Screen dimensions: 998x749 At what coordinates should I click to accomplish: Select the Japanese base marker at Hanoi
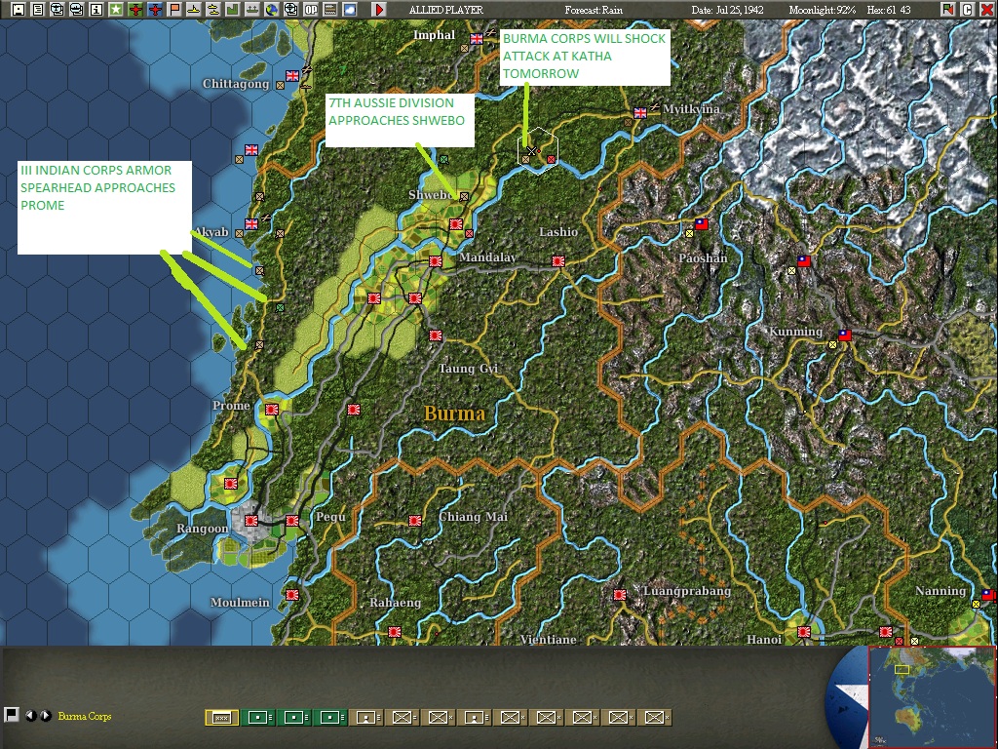[x=804, y=632]
